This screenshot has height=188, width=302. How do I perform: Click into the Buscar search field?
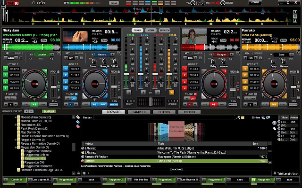(164, 117)
